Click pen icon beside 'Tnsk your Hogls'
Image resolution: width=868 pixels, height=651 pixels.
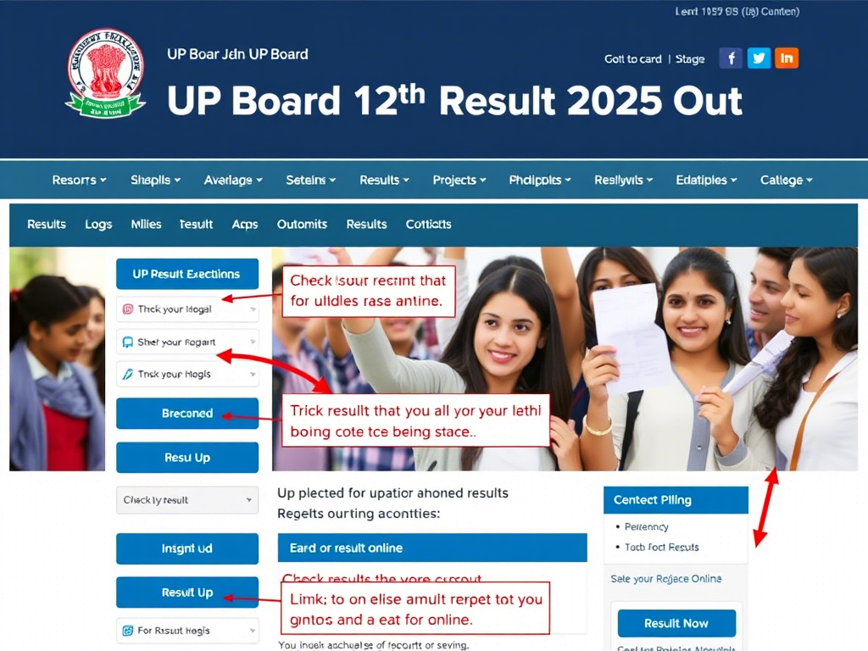tap(128, 374)
